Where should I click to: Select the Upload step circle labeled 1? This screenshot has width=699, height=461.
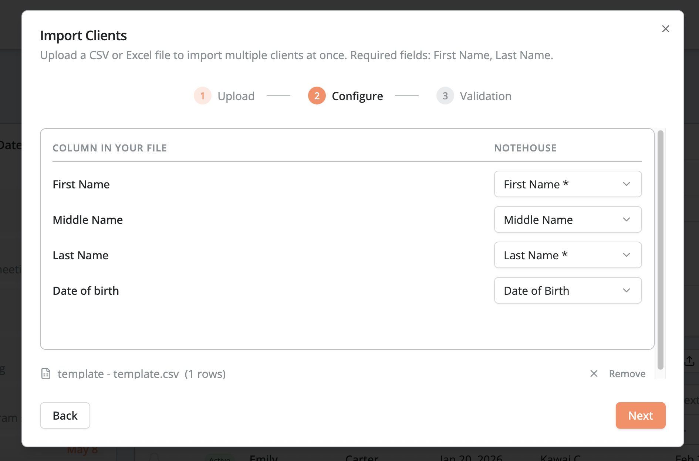pyautogui.click(x=202, y=96)
